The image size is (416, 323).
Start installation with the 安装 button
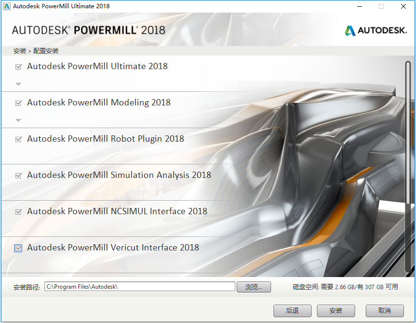point(336,311)
